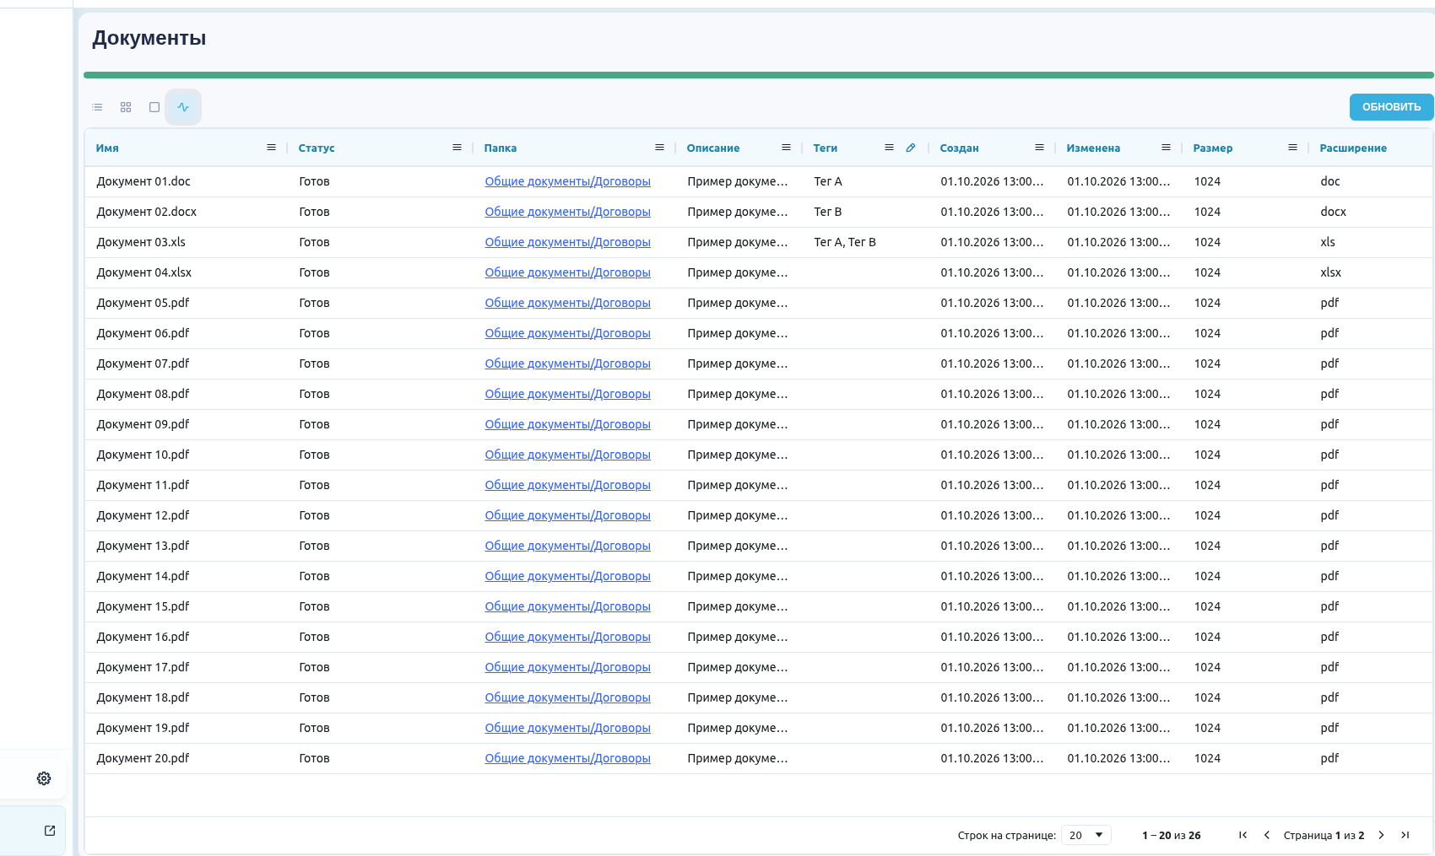Click the Тег A, Тег B cell
The image size is (1435, 856).
click(845, 242)
